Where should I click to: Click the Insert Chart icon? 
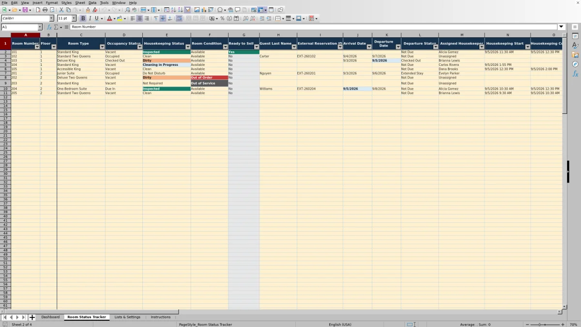pos(204,10)
